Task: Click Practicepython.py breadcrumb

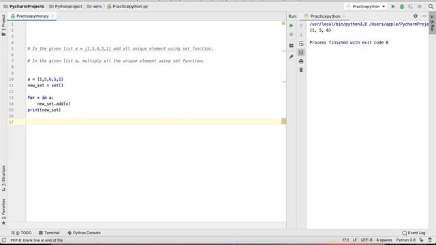Action: click(x=127, y=6)
